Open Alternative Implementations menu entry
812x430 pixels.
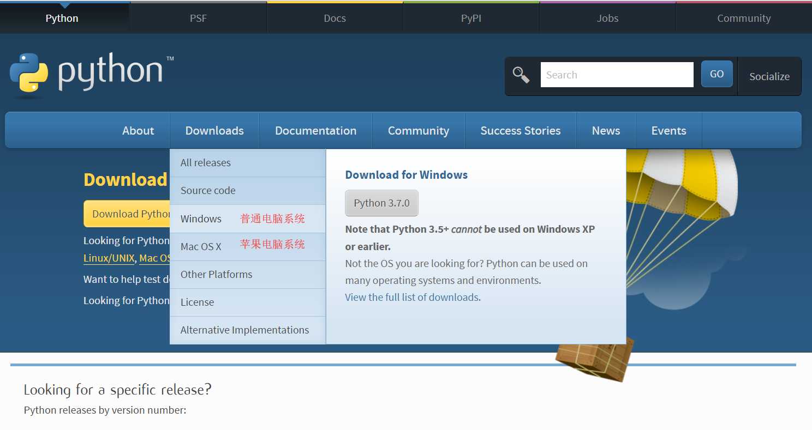pos(248,330)
